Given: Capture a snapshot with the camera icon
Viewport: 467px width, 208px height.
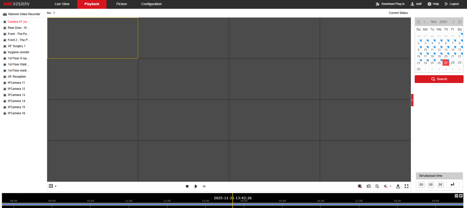Looking at the screenshot, I should (369, 186).
